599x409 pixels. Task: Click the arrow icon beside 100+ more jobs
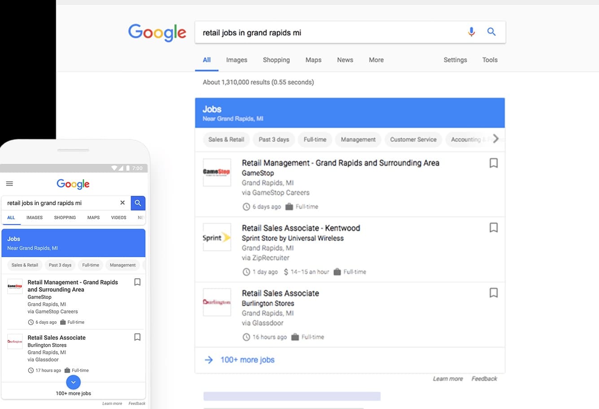point(209,360)
